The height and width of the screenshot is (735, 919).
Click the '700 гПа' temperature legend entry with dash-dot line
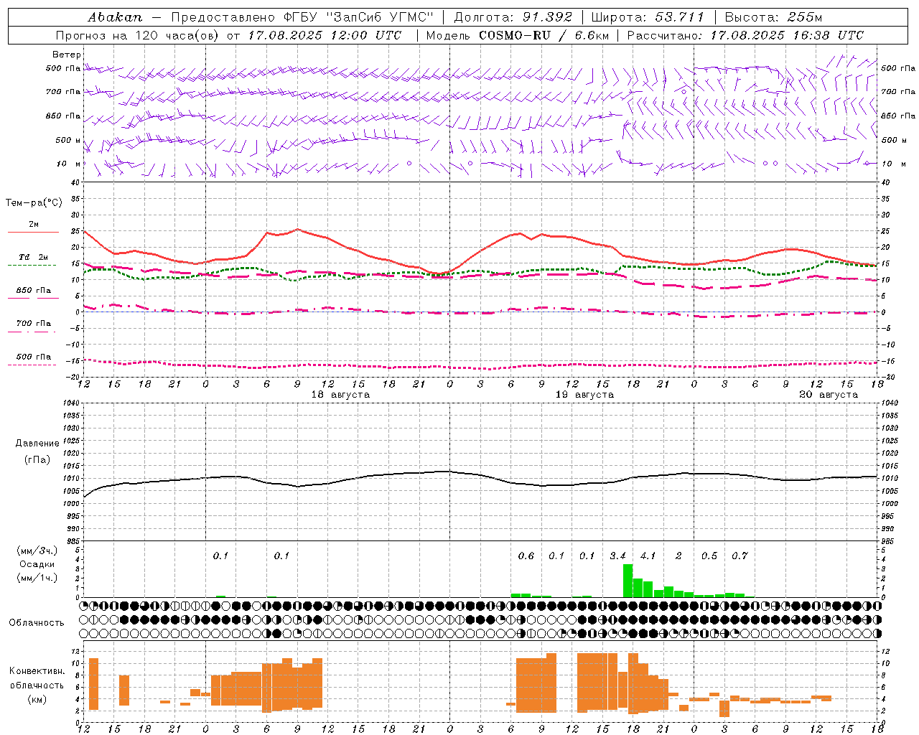click(33, 324)
